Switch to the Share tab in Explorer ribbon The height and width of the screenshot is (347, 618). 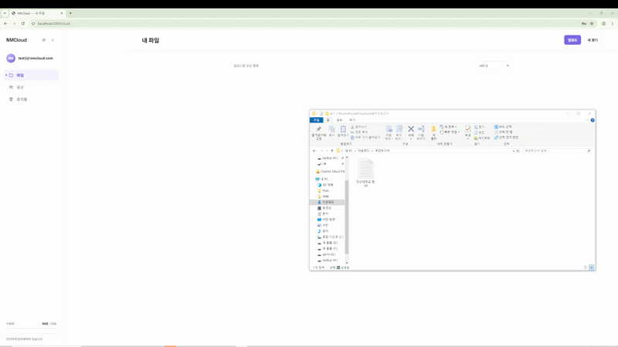click(339, 120)
